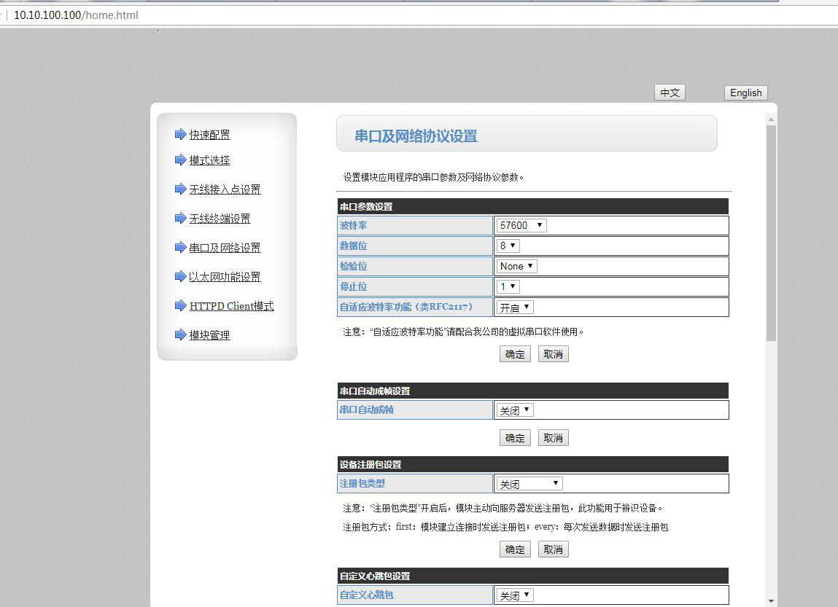838x607 pixels.
Task: Switch language to English
Action: point(745,93)
